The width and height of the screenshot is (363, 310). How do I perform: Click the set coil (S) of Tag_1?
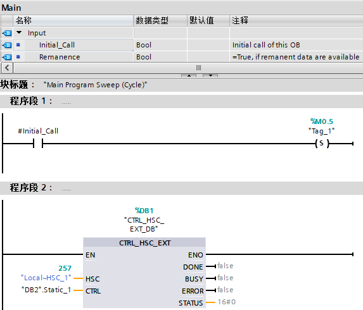322,144
